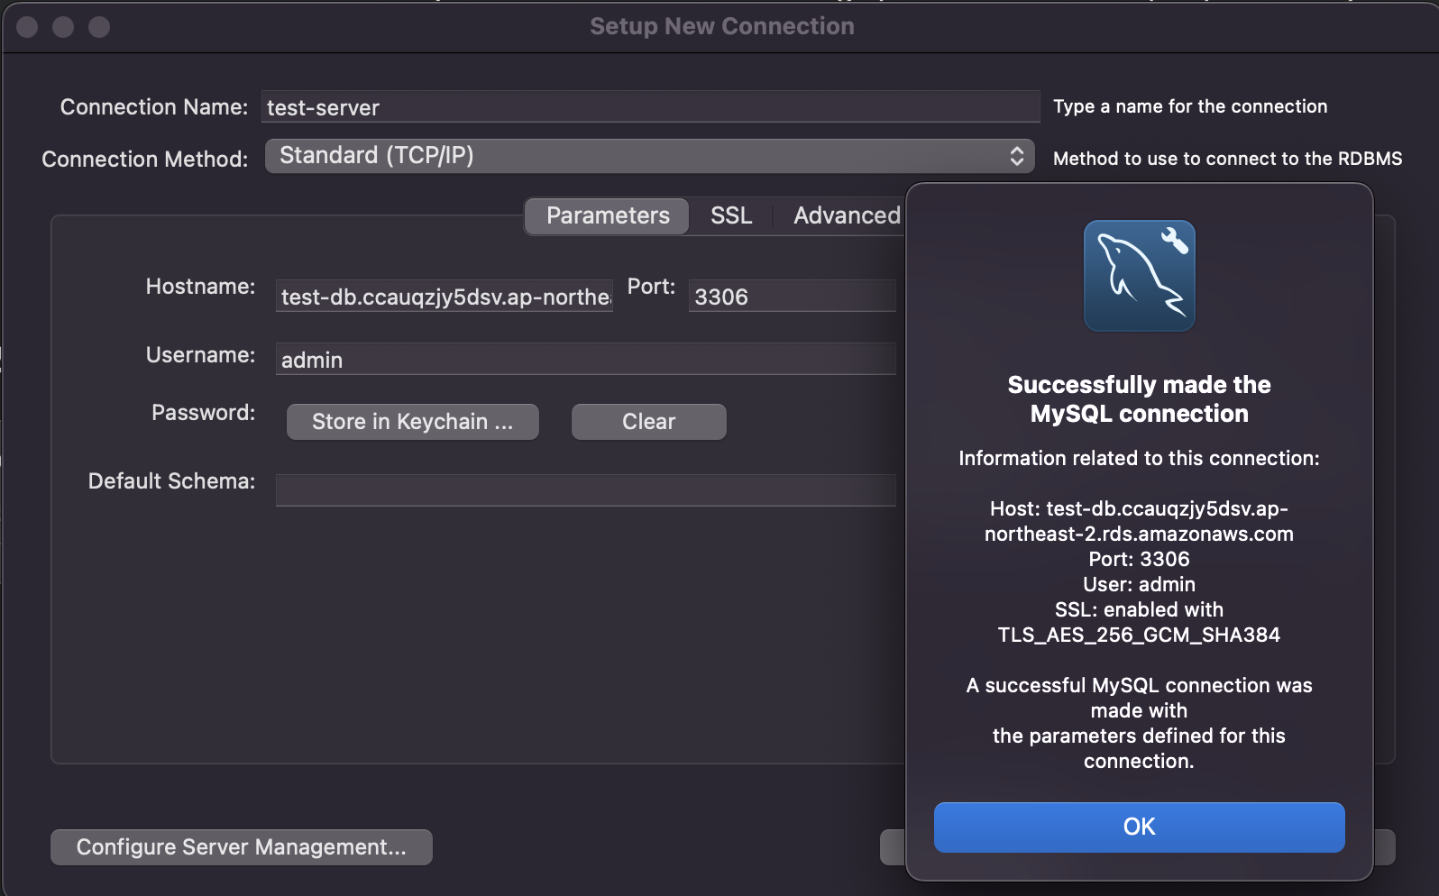1439x896 pixels.
Task: Focus the Default Schema field
Action: [585, 490]
